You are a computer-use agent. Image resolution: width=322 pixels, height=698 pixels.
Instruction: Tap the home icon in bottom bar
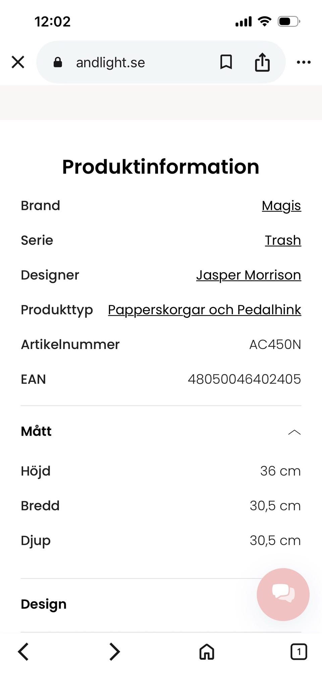pos(207,652)
